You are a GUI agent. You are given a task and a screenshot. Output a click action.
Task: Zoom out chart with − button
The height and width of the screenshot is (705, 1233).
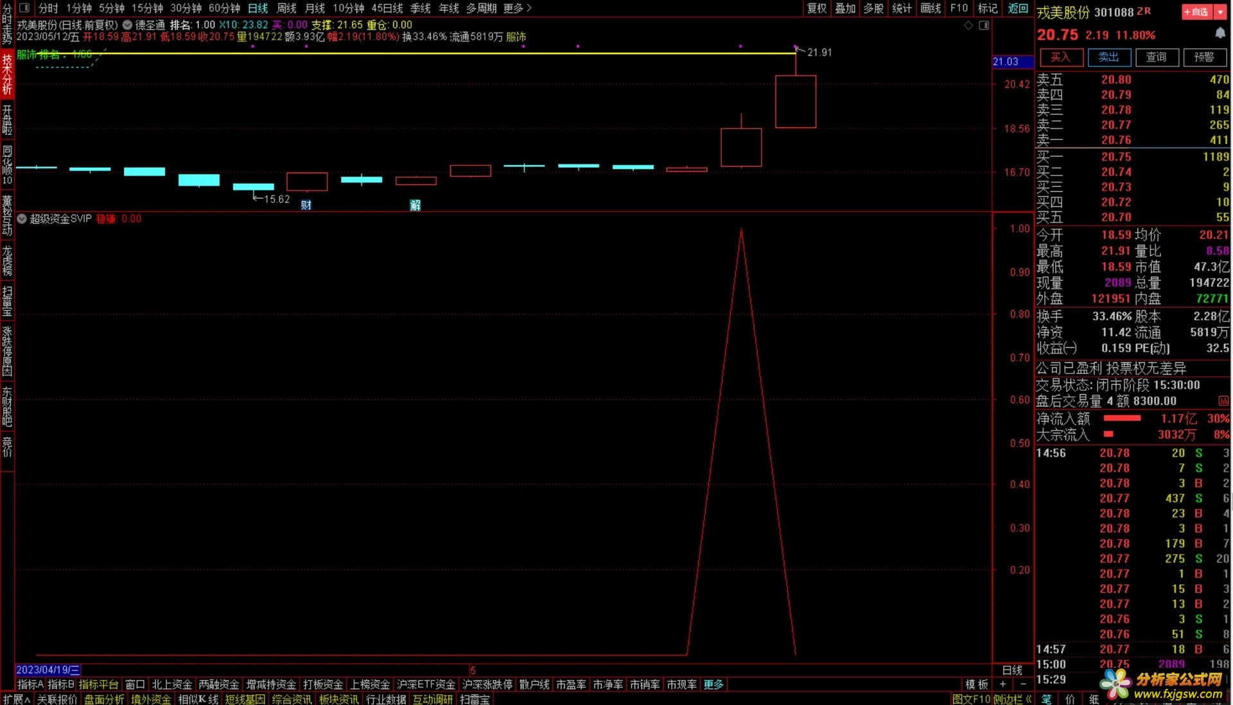click(x=1023, y=684)
